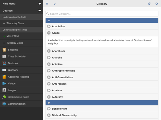Image resolution: width=161 pixels, height=120 pixels.
Task: Click the Students menu label
Action: (13, 50)
